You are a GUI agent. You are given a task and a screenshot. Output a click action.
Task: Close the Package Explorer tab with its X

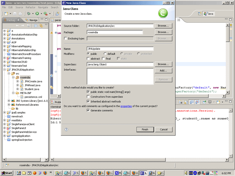pos(18,20)
